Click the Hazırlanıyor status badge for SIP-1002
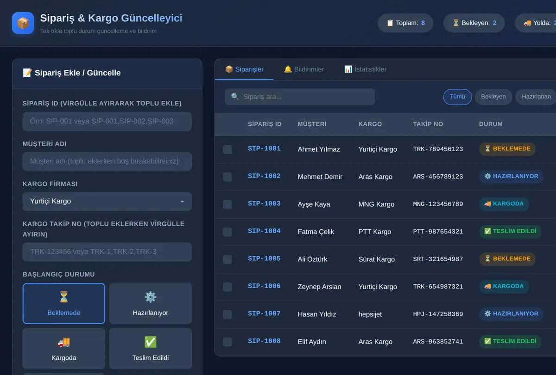Viewport: 556px width, 375px height. point(511,176)
